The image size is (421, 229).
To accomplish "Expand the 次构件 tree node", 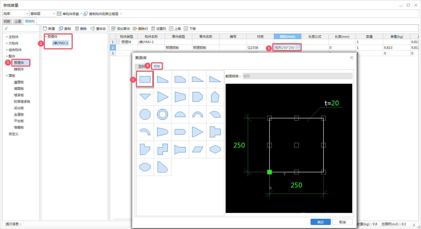I will click(7, 43).
